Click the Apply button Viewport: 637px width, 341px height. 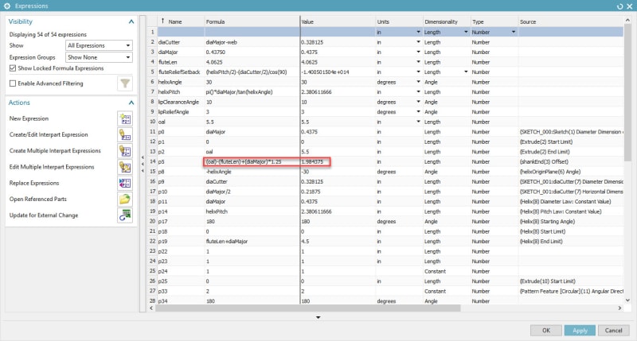pos(580,331)
